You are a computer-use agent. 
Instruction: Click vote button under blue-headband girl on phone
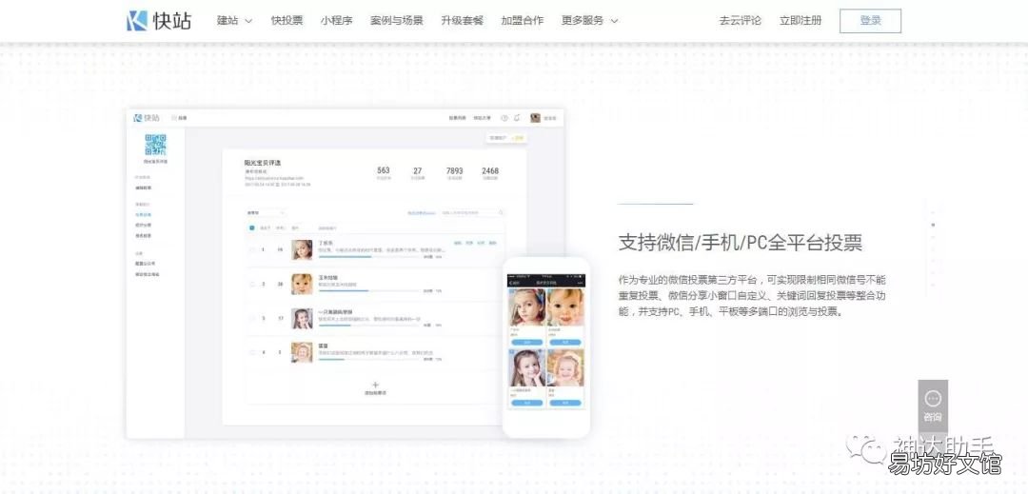point(527,342)
